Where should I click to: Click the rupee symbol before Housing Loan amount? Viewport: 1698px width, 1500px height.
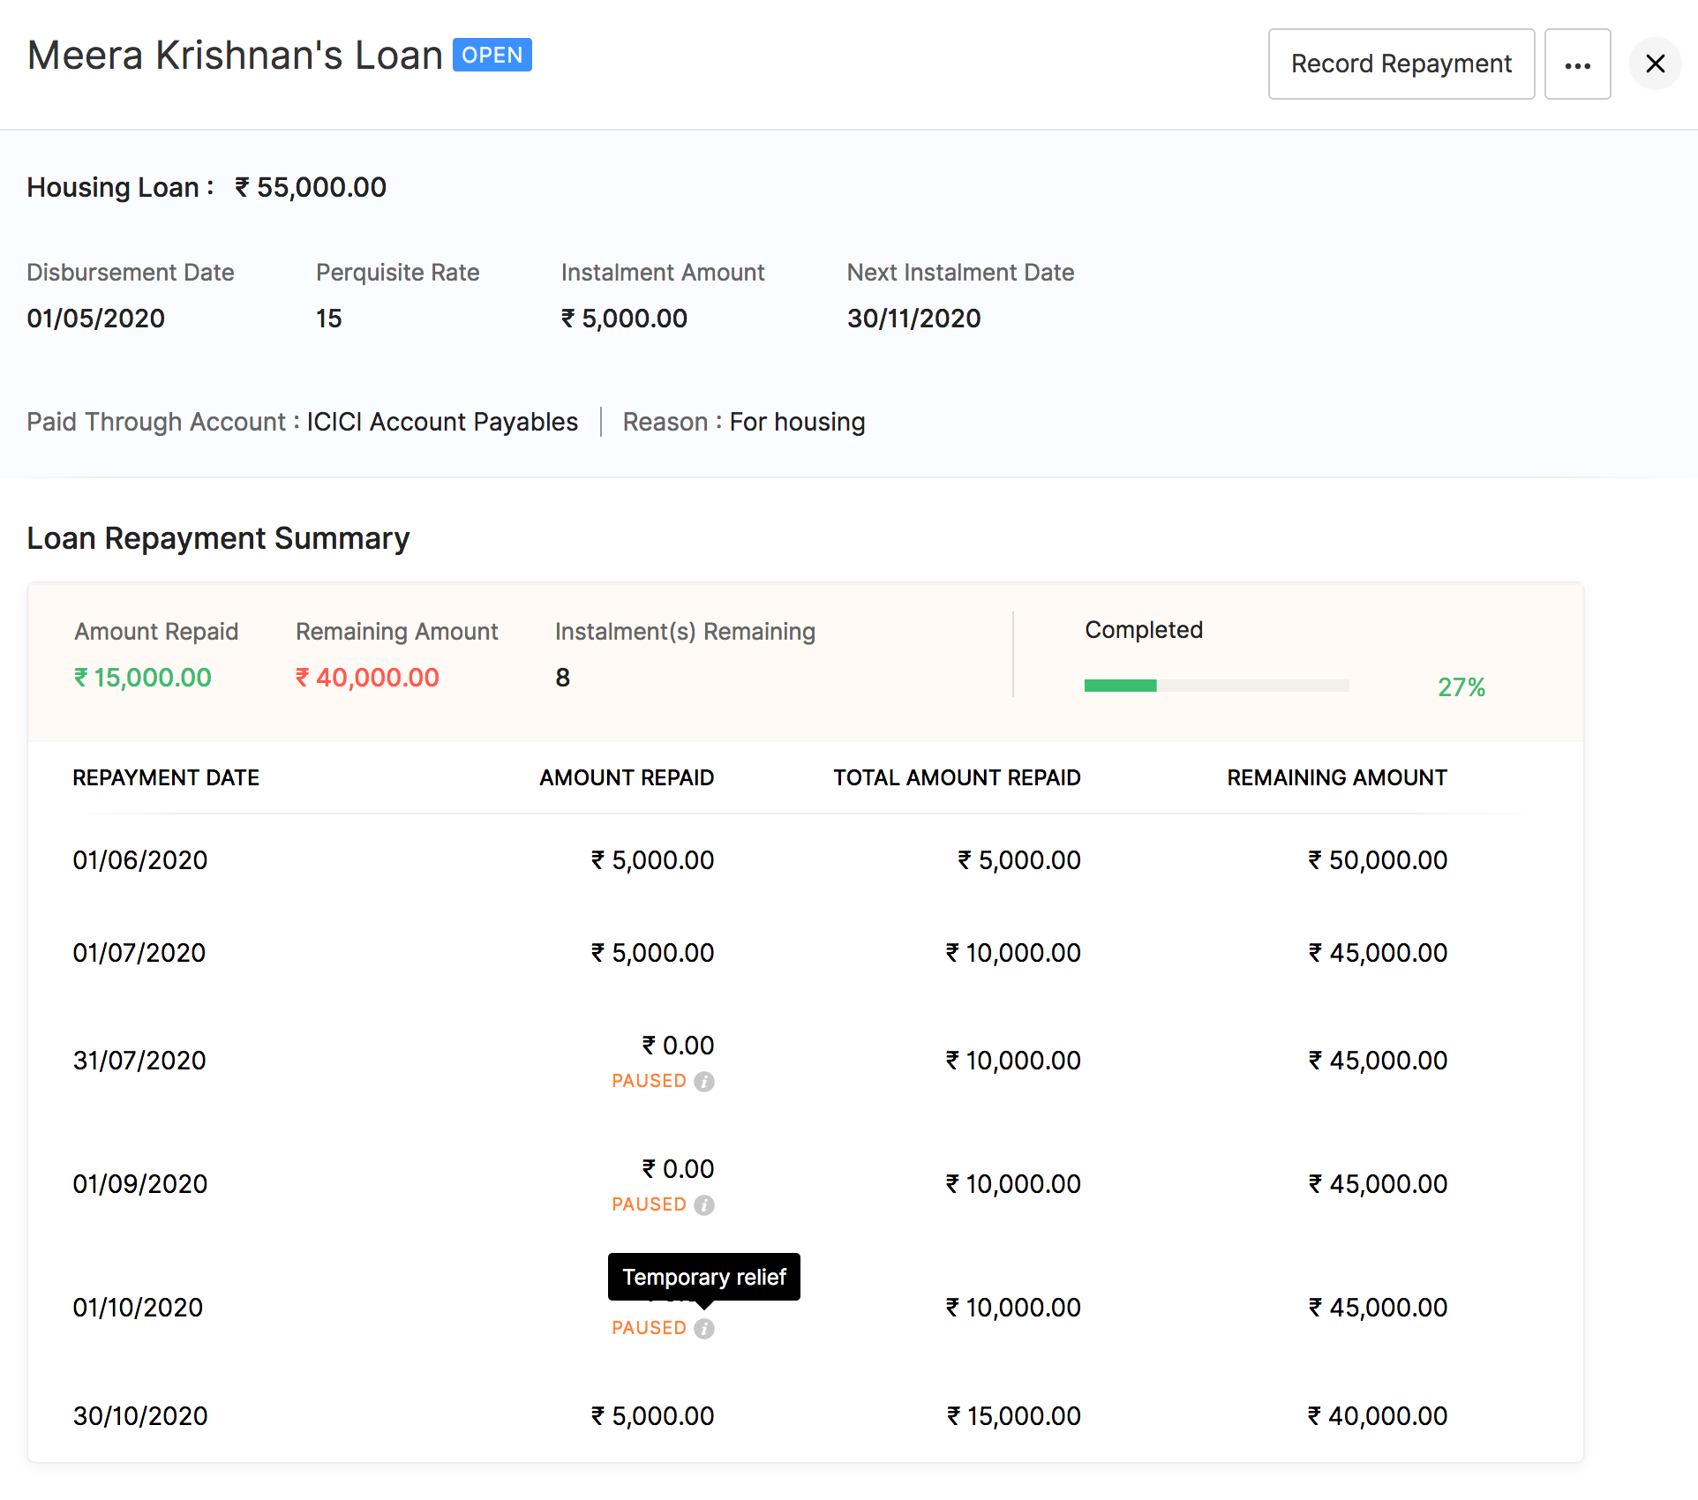tap(240, 187)
